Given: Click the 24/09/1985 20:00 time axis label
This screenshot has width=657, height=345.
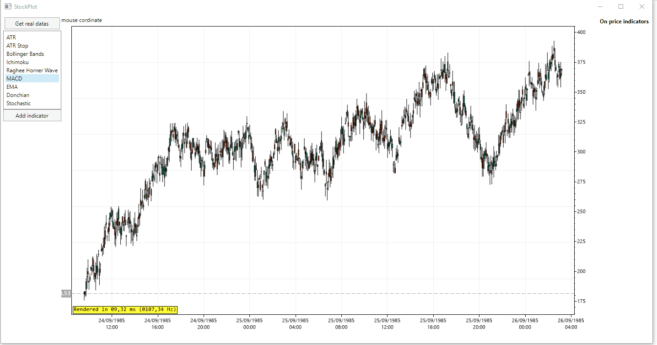Looking at the screenshot, I should click(x=204, y=324).
